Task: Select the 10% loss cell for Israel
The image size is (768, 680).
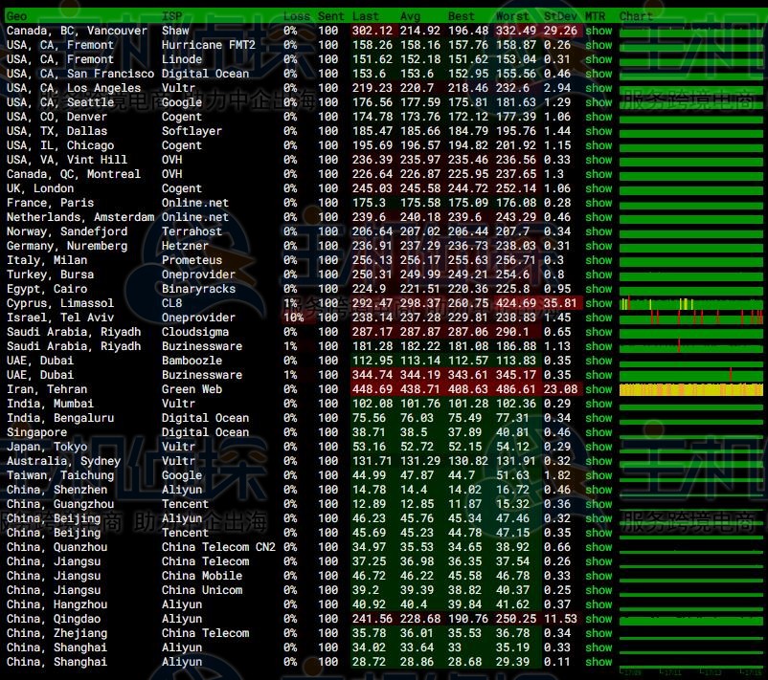Action: pos(293,318)
